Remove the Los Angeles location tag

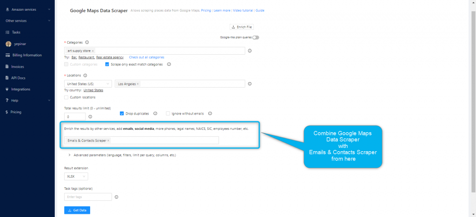pos(138,84)
